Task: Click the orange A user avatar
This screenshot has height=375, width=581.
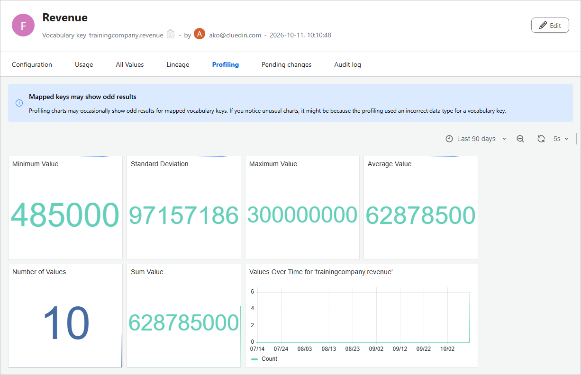Action: (x=200, y=34)
